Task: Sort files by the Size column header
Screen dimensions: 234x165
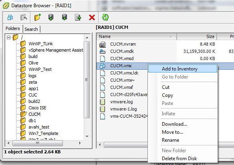Action: pos(197,36)
